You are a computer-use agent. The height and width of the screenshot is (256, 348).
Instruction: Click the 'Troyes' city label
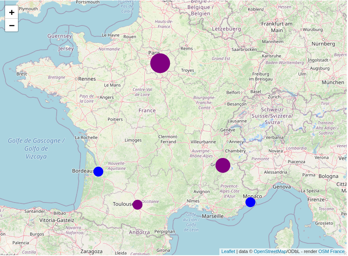click(187, 70)
